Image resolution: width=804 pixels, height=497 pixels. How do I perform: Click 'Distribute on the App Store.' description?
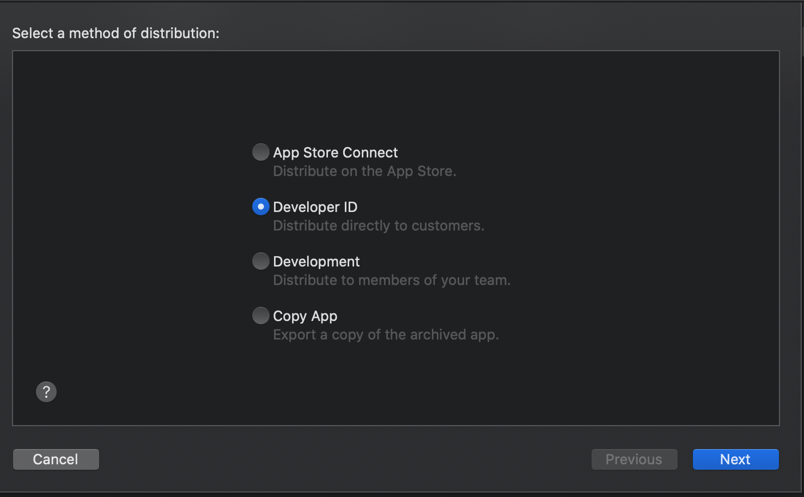click(x=364, y=171)
